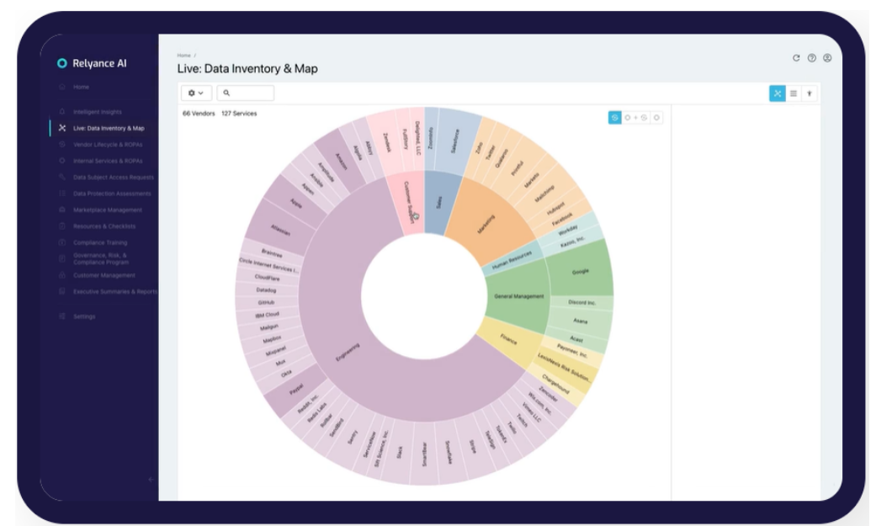
Task: Switch to the list view toggle
Action: click(794, 93)
